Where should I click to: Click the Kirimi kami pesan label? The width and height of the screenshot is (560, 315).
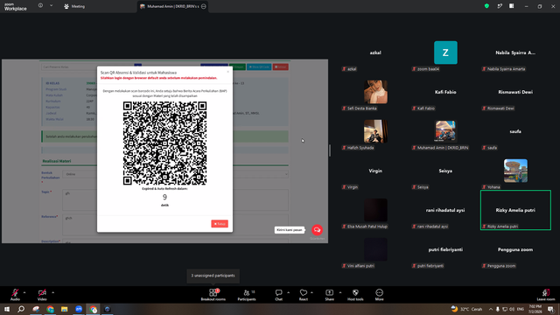pos(290,230)
